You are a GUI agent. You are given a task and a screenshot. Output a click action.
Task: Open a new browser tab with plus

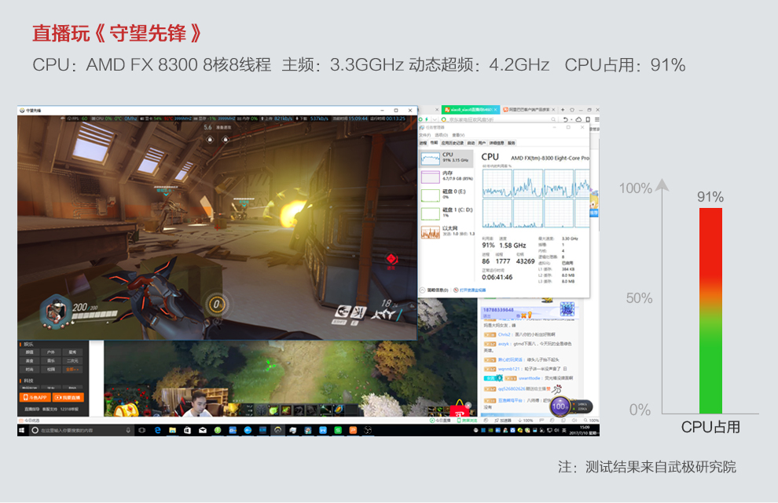point(563,110)
